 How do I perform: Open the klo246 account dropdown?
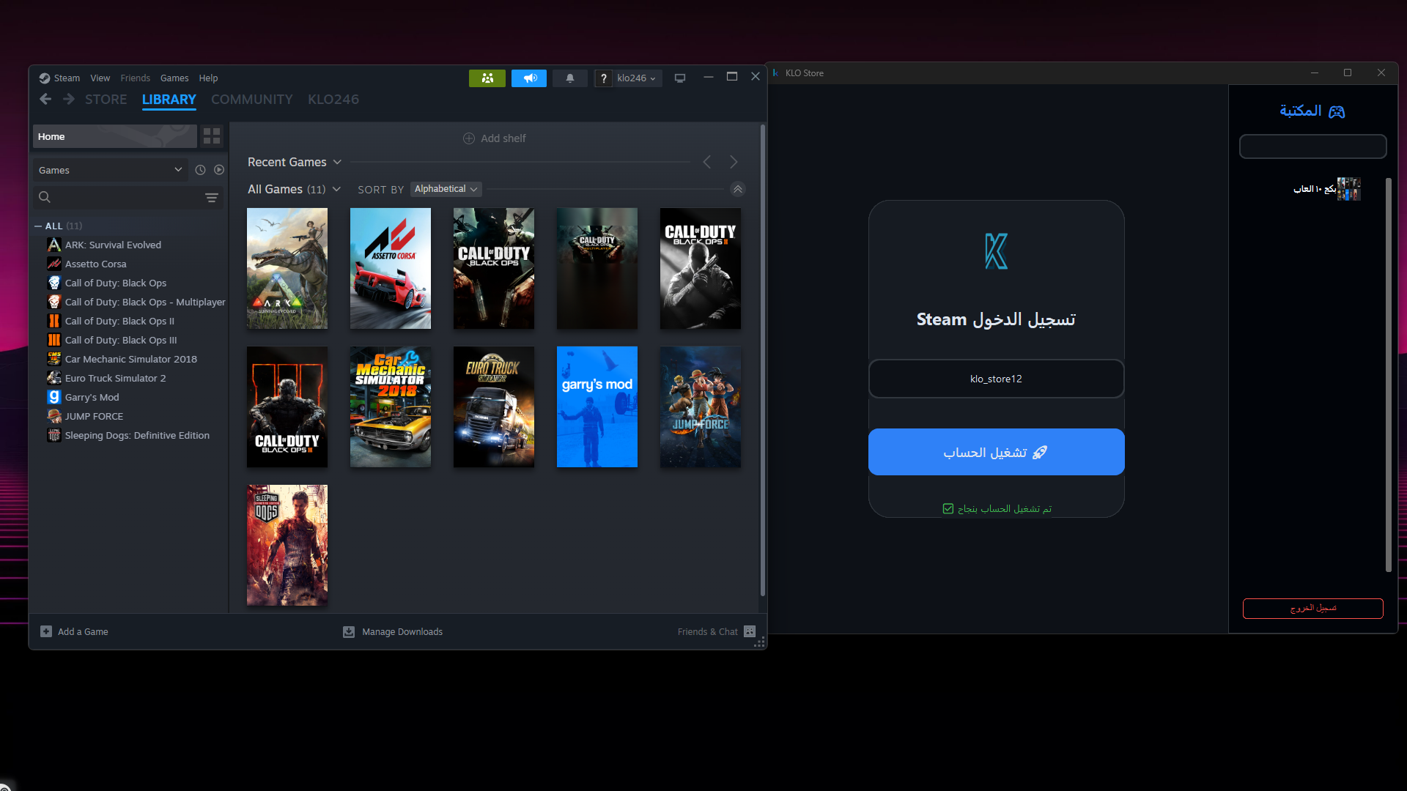(x=636, y=78)
